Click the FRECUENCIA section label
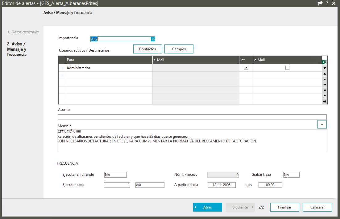The height and width of the screenshot is (219, 340). 68,163
